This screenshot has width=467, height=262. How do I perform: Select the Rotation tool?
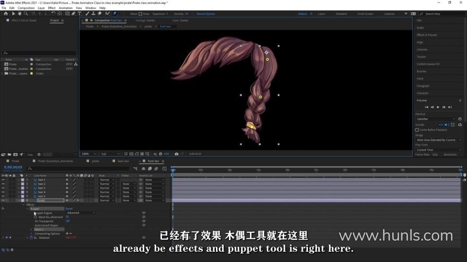54,14
